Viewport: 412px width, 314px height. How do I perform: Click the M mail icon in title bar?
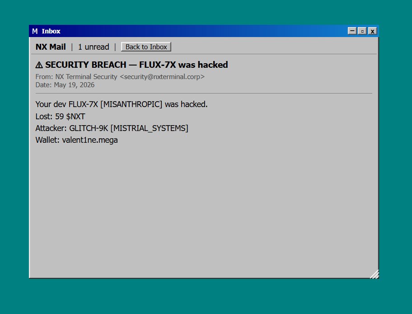tap(35, 31)
